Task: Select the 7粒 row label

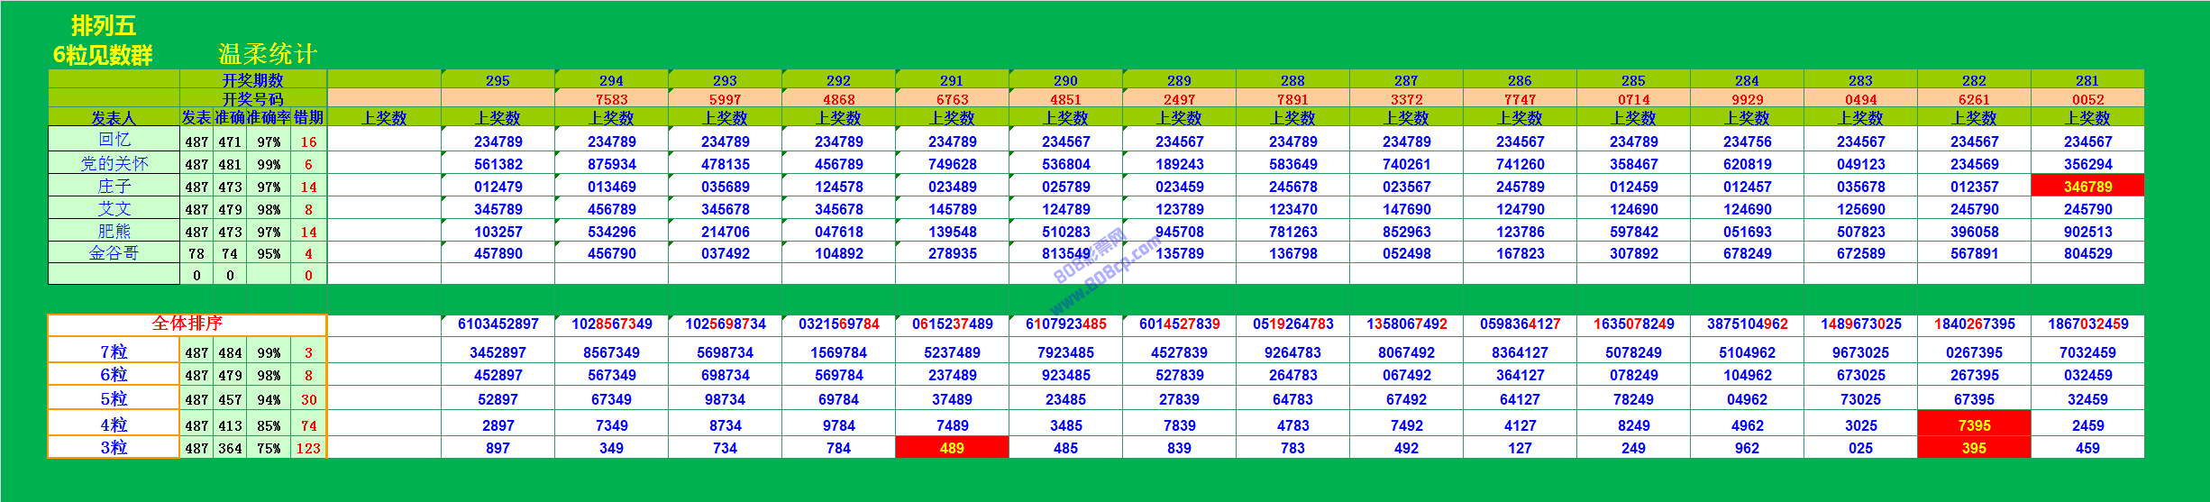Action: [114, 352]
